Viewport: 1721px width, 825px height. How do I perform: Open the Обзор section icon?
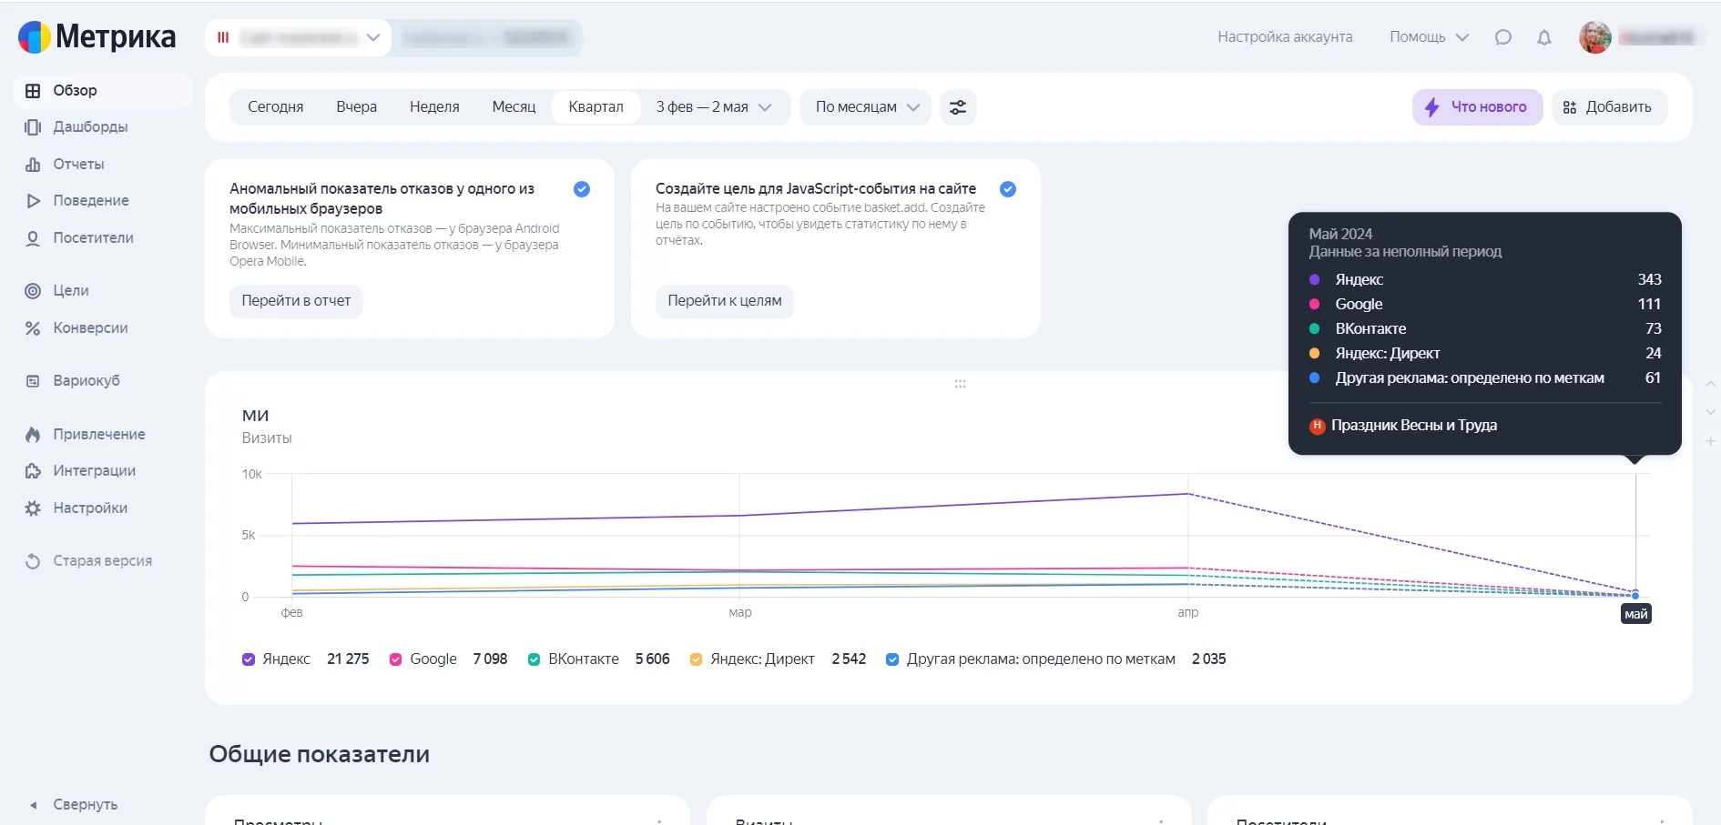pos(33,90)
